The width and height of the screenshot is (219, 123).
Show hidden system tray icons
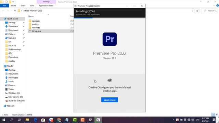pos(173,120)
